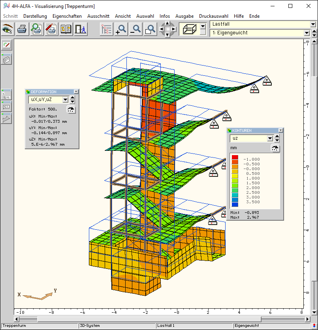Viewport: 318px width, 330px height.
Task: Expand the uX,uY,uZ deformation dropdown
Action: pyautogui.click(x=66, y=100)
